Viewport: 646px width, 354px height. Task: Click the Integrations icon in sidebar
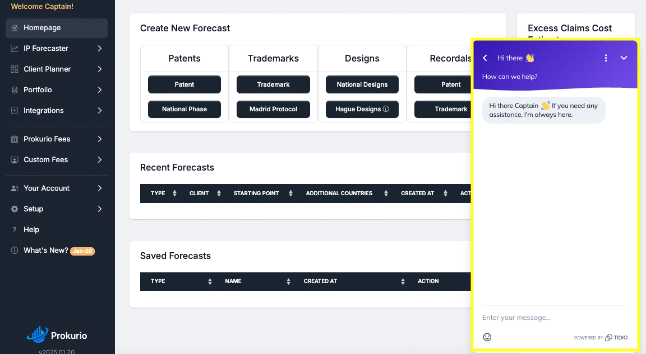pos(15,111)
